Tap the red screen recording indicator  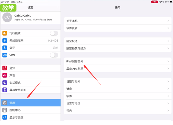(154, 2)
